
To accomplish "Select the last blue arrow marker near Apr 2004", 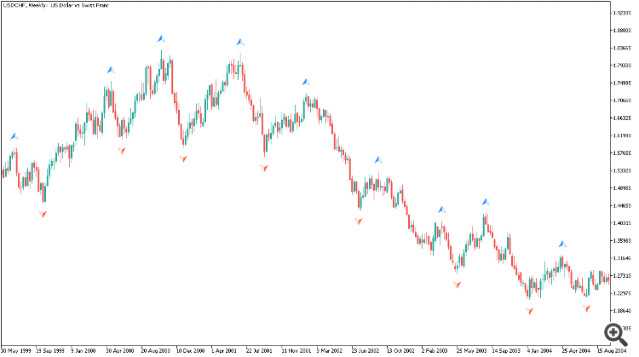I will tap(562, 245).
